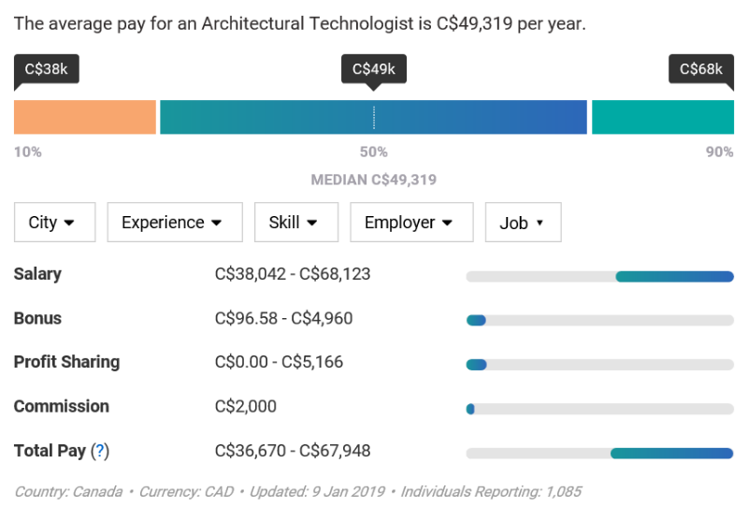Open the Skill dropdown
This screenshot has width=748, height=521.
[x=296, y=223]
